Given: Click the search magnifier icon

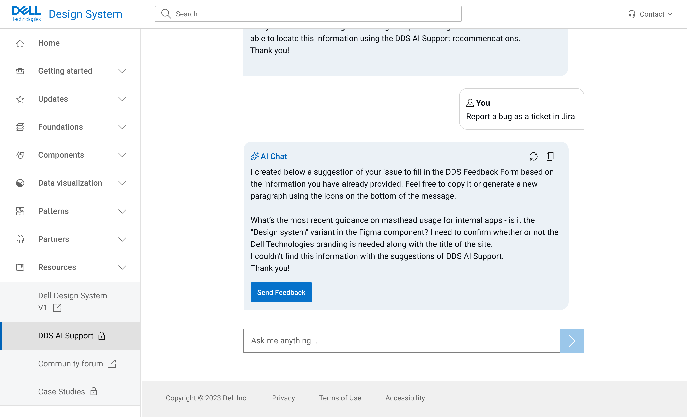Looking at the screenshot, I should pos(166,14).
